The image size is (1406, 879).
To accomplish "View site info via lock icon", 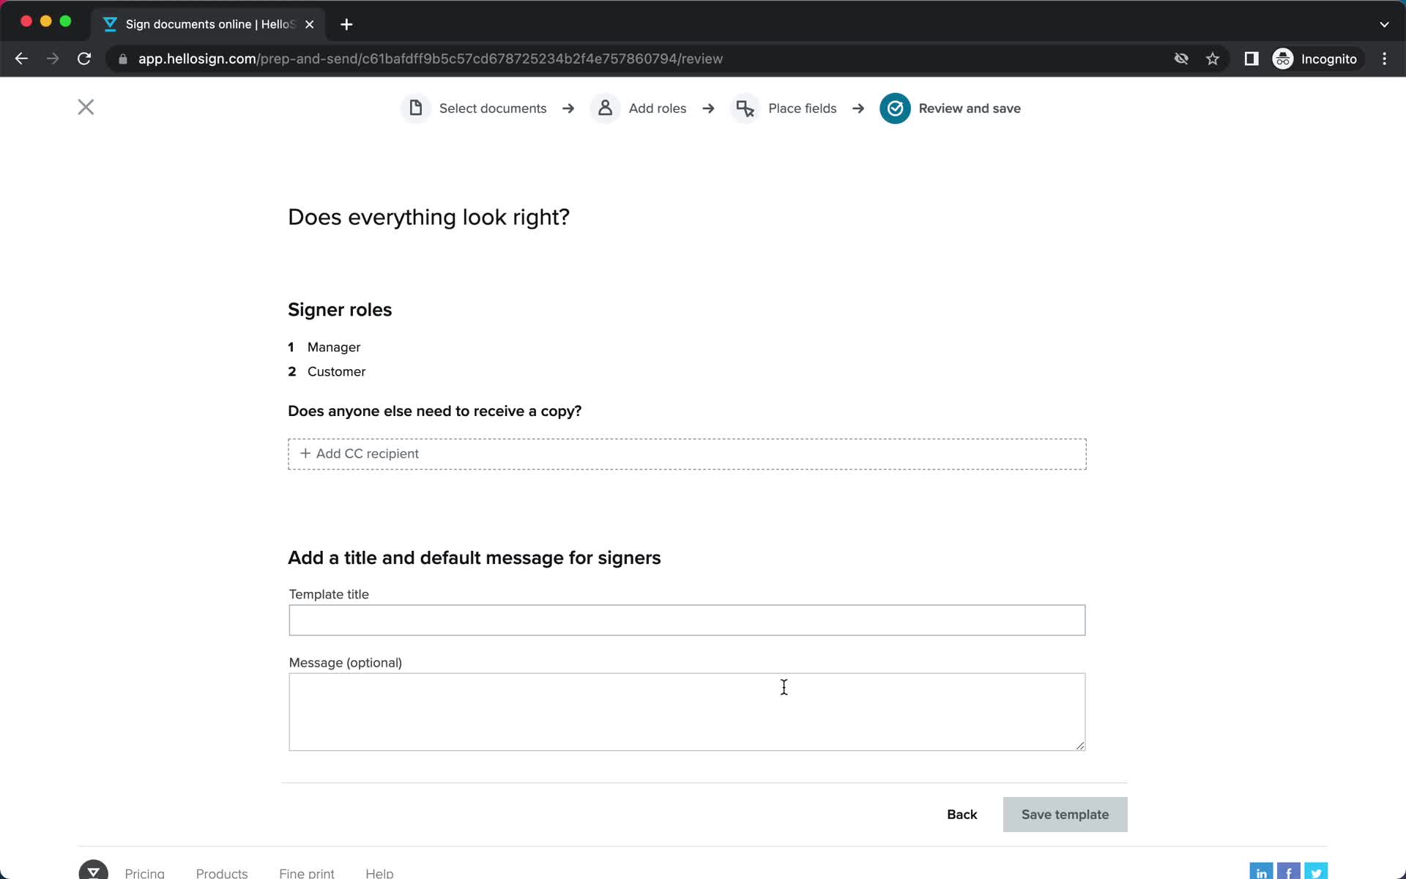I will [x=123, y=59].
